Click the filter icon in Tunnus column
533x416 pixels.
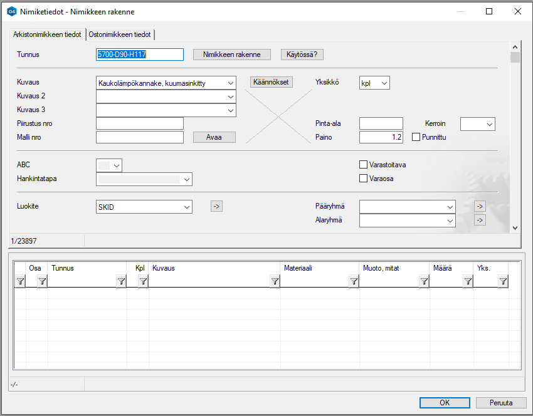(121, 282)
